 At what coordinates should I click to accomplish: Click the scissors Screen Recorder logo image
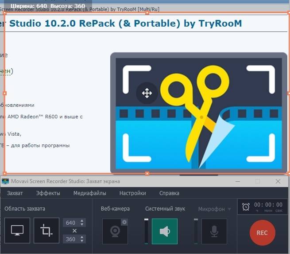(199, 113)
